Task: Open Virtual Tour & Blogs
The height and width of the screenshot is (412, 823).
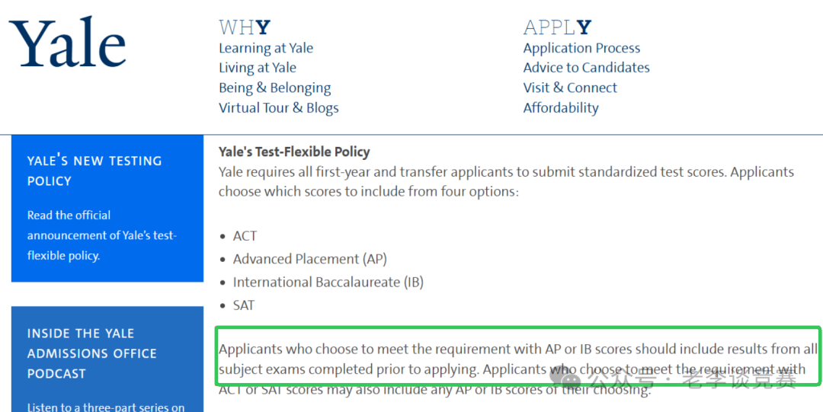Action: point(278,107)
